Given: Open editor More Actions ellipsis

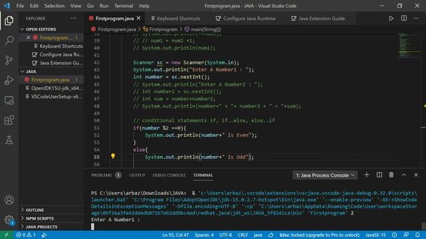Looking at the screenshot, I should point(416,19).
